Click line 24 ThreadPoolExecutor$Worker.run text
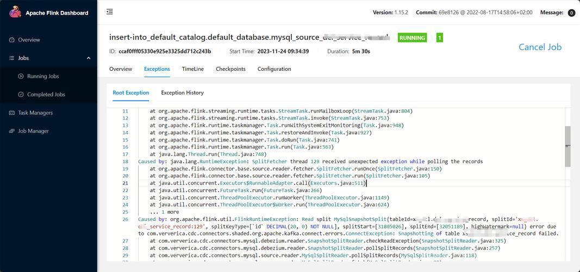Image resolution: width=580 pixels, height=272 pixels. pos(270,205)
